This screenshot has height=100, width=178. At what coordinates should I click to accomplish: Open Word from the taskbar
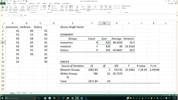[x=81, y=98]
